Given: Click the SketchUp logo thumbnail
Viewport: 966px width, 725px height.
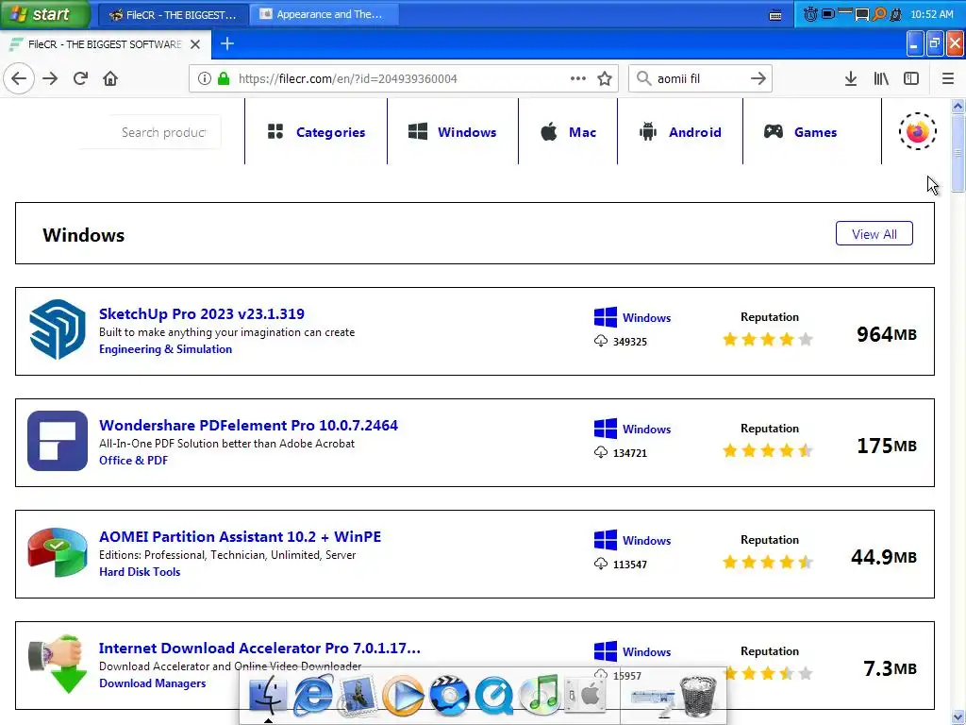Looking at the screenshot, I should click(58, 329).
